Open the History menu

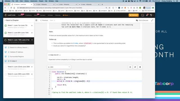[x=26, y=1]
